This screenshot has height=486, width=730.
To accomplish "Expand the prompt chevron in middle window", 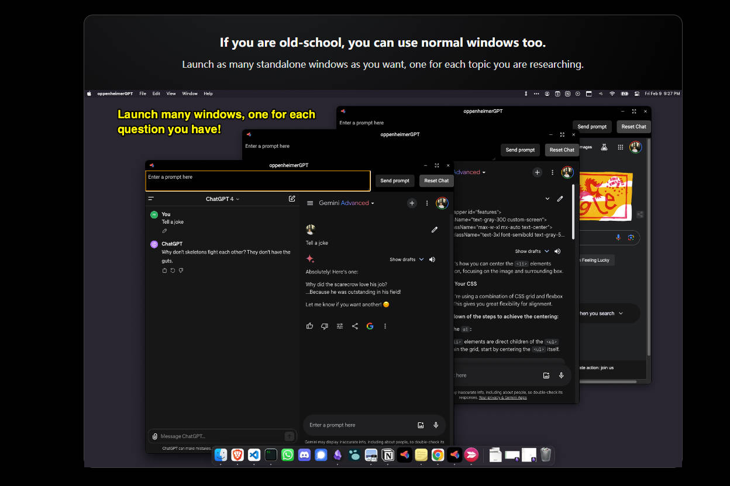I will click(547, 199).
